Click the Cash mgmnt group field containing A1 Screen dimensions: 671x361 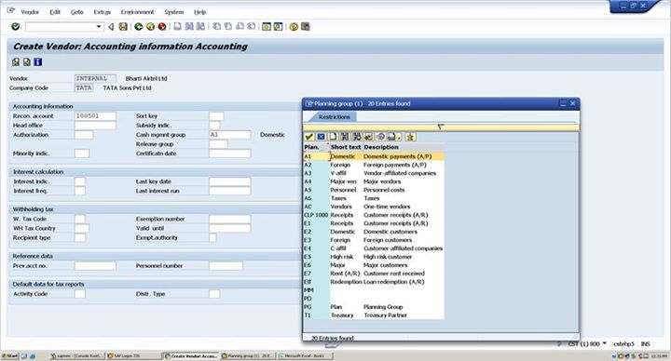(230, 135)
